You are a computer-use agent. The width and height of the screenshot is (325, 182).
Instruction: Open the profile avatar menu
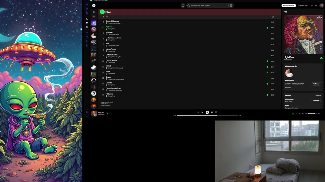tap(321, 5)
